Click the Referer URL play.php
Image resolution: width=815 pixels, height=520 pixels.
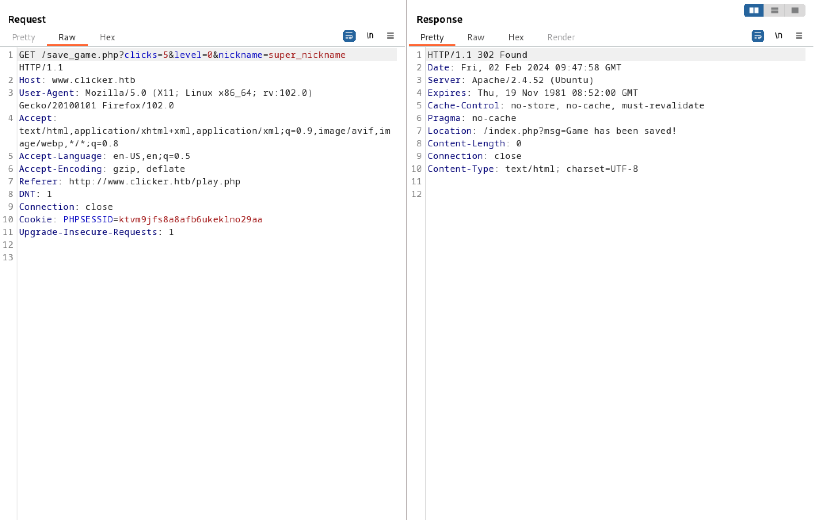[154, 181]
